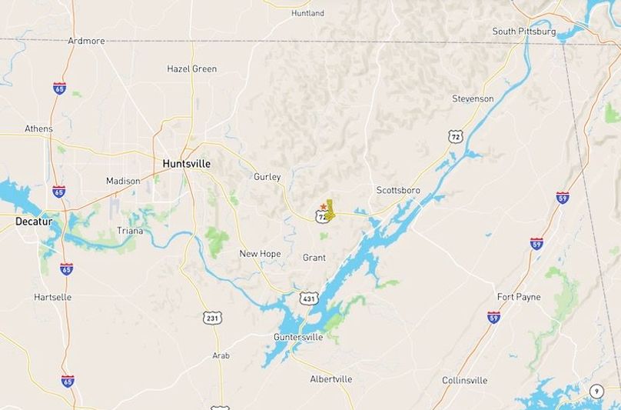Viewport: 621px width, 410px height.
Task: Select the yellow highlighted track near Scottsboro
Action: [330, 210]
